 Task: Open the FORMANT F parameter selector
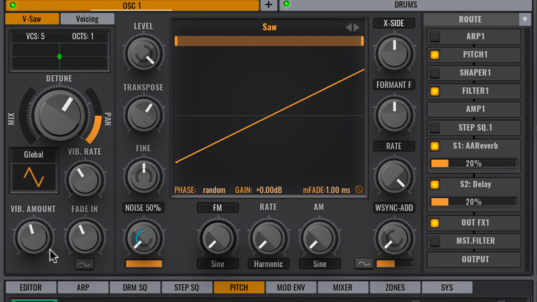[394, 85]
